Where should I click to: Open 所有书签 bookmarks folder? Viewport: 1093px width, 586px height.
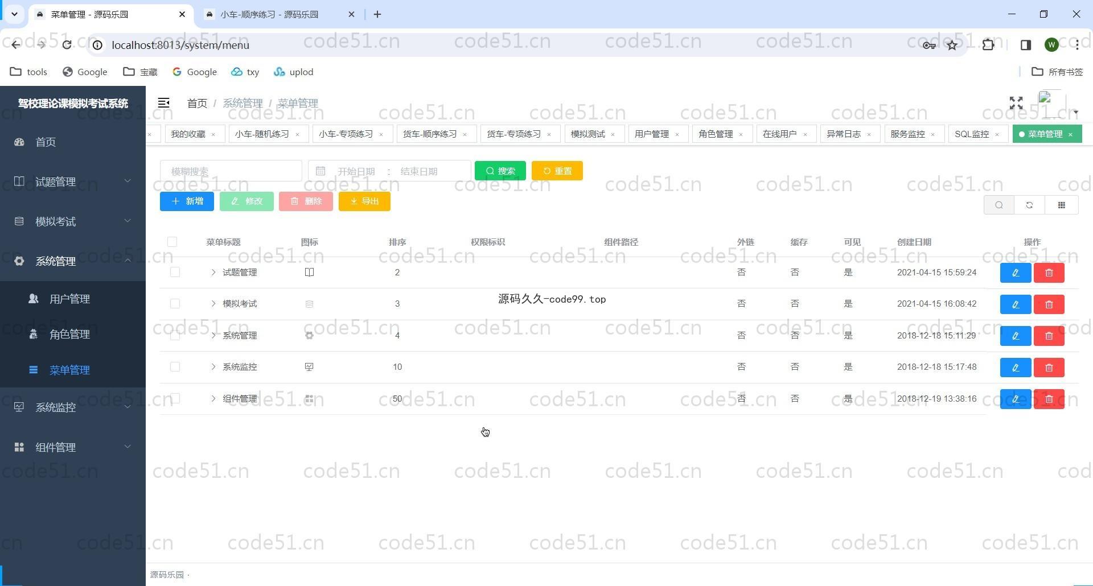(x=1058, y=72)
